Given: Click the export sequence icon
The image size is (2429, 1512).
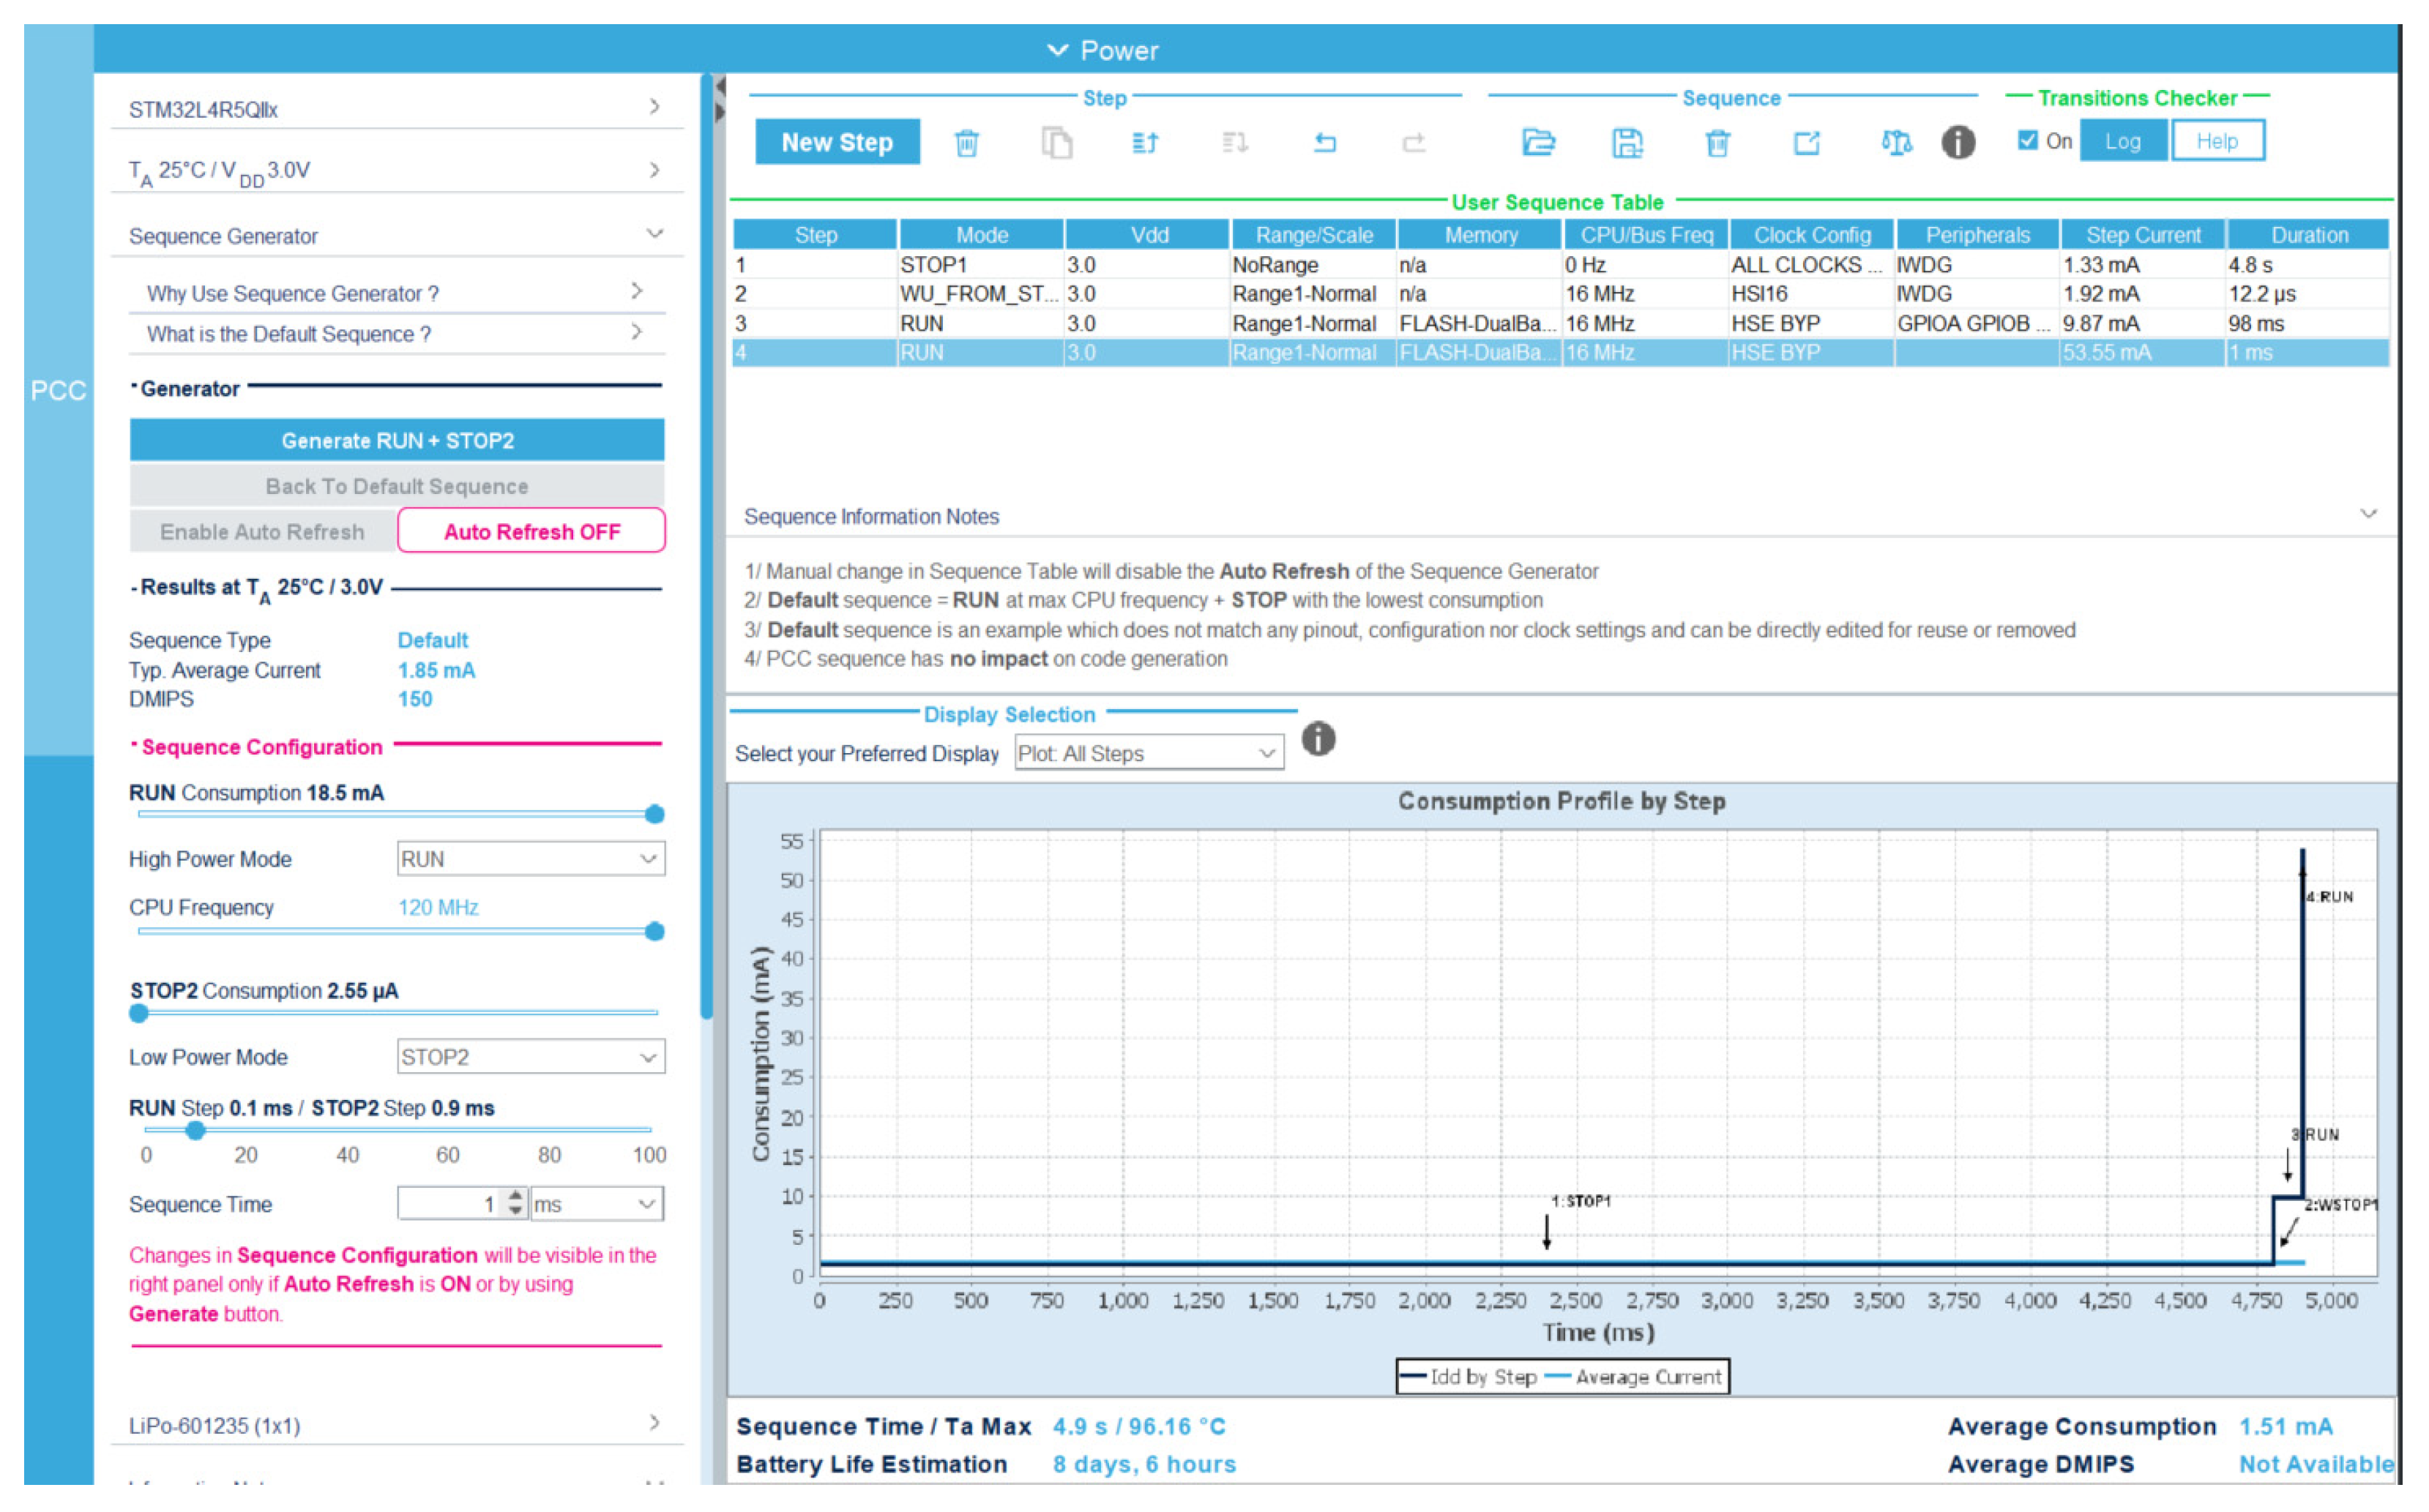Looking at the screenshot, I should [1806, 143].
